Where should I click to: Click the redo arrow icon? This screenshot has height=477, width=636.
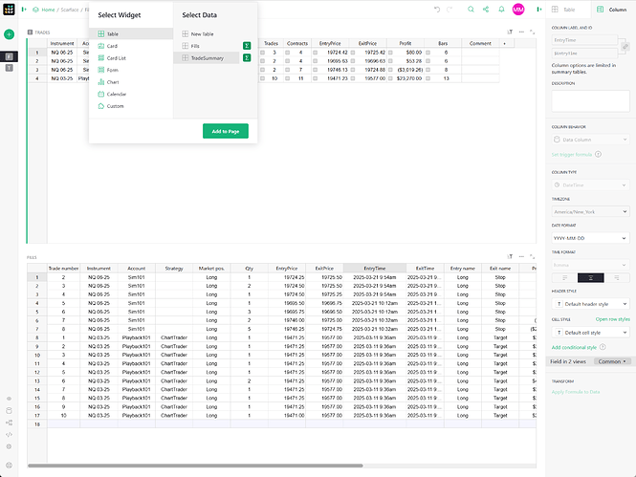tap(450, 9)
